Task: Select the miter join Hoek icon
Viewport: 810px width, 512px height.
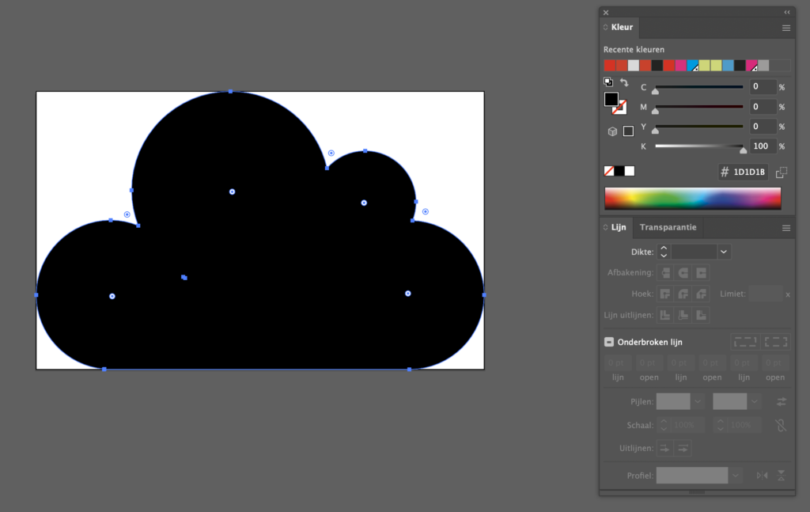Action: pos(665,294)
